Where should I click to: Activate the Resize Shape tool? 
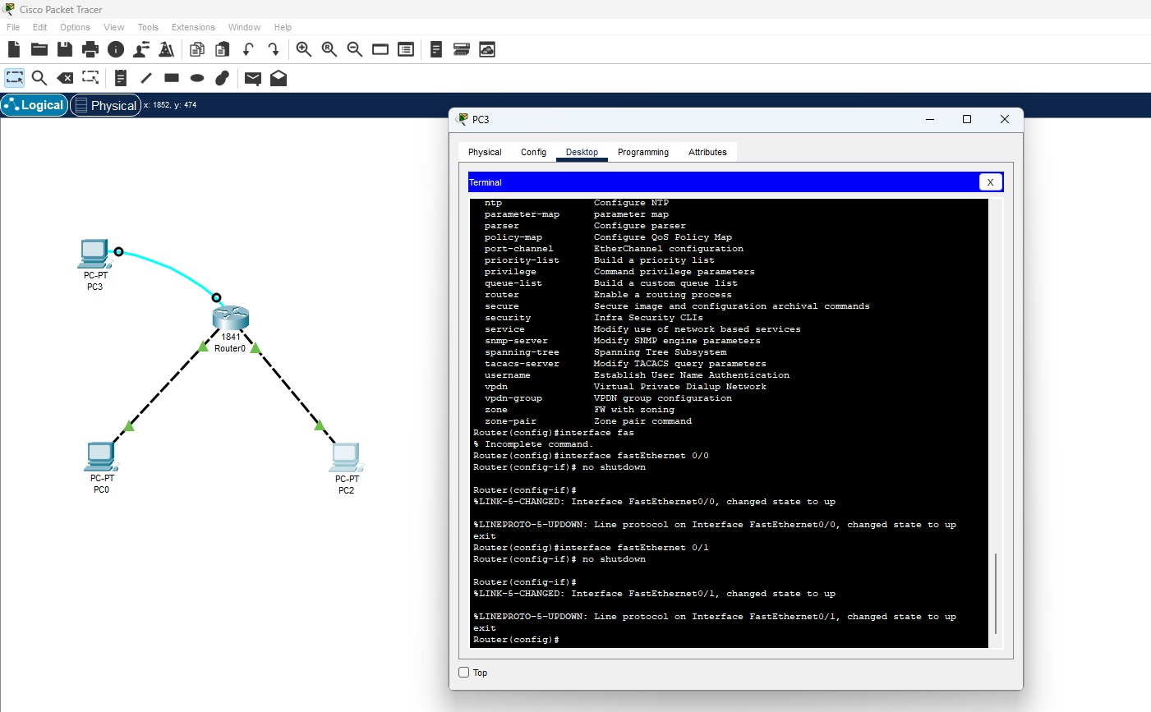90,78
